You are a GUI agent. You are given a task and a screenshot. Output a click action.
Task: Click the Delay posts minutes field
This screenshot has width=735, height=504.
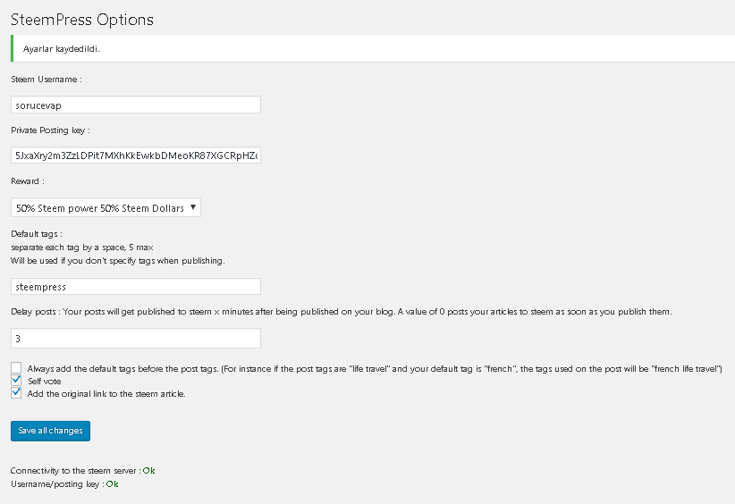click(x=135, y=339)
